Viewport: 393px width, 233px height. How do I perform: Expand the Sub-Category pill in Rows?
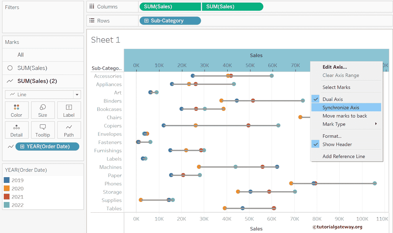(x=147, y=21)
